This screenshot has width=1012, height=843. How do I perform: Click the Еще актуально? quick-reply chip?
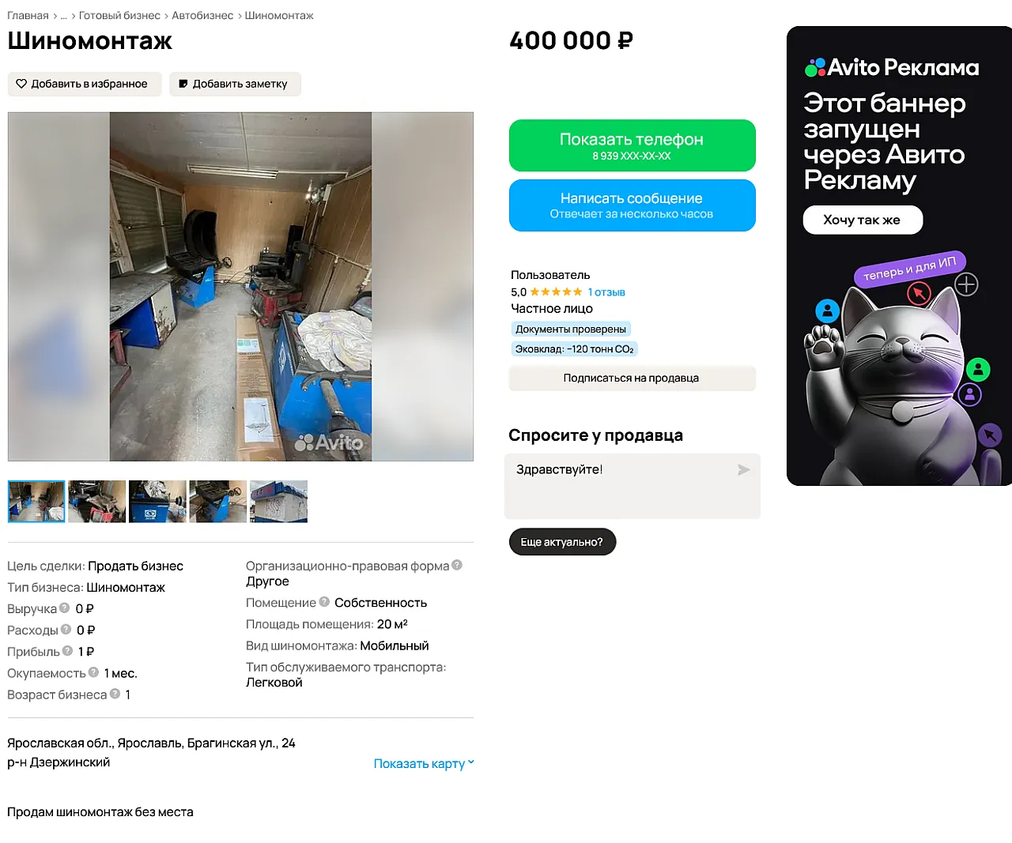562,542
